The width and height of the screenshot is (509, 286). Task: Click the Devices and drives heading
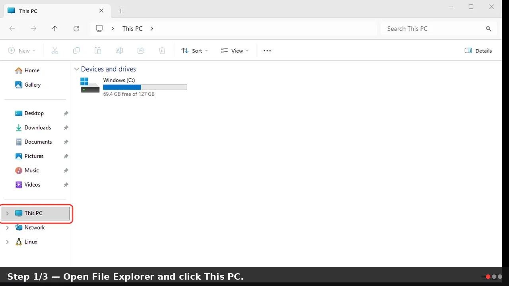pyautogui.click(x=109, y=69)
